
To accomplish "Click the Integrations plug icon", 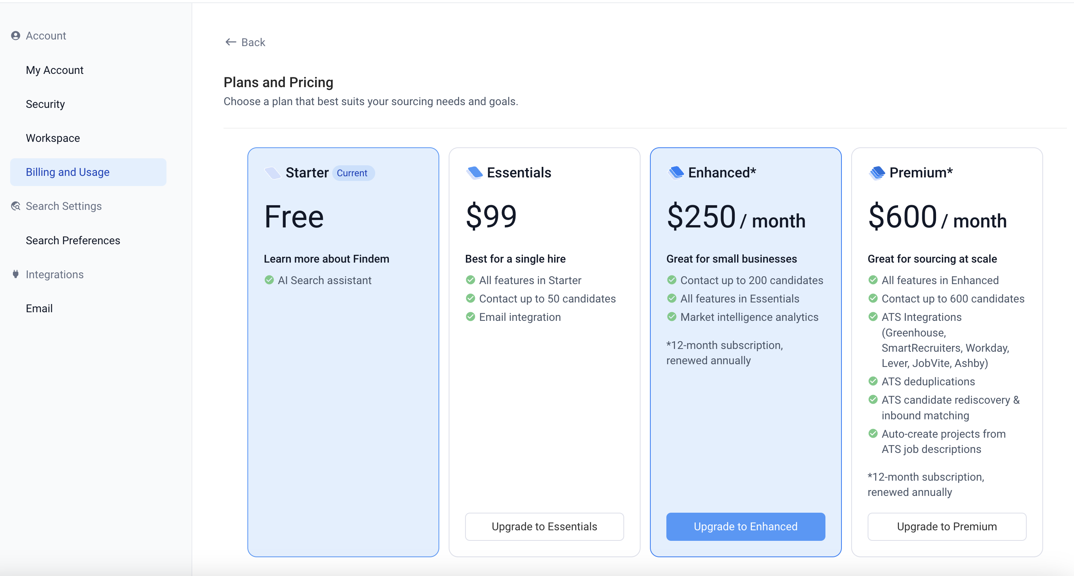I will (x=15, y=274).
